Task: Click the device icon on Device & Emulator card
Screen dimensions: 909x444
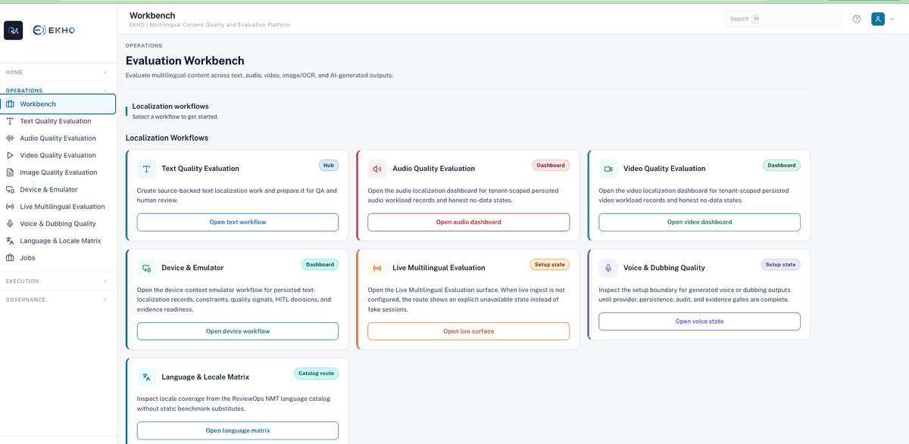Action: click(146, 268)
